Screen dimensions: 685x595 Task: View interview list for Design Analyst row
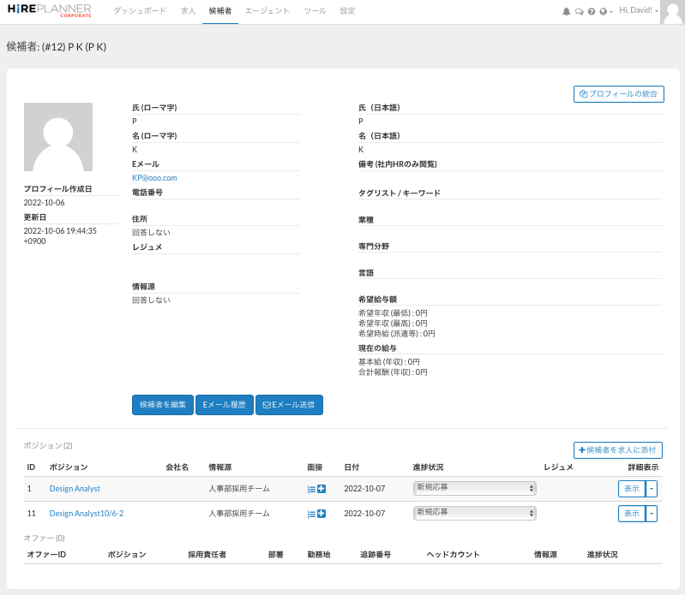coord(311,489)
